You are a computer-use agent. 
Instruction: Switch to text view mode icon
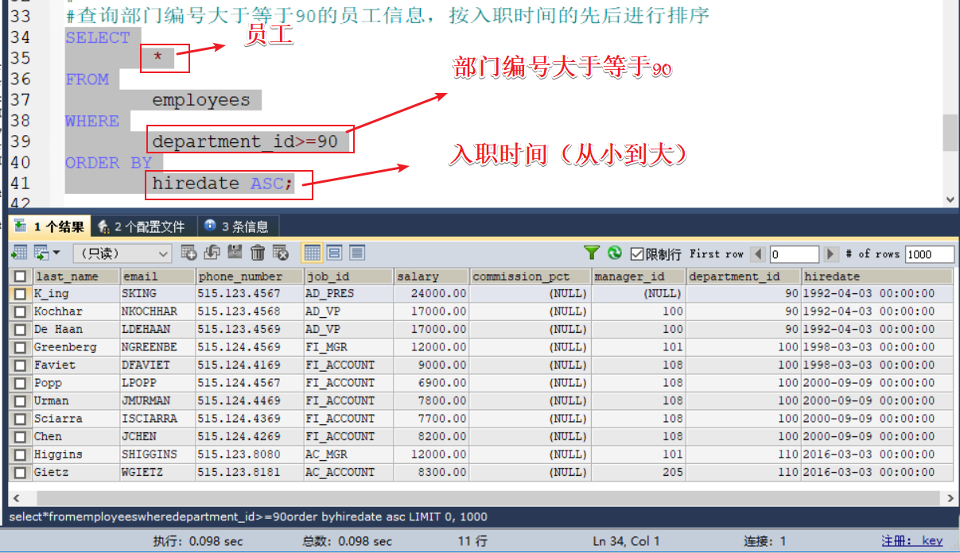click(x=357, y=253)
